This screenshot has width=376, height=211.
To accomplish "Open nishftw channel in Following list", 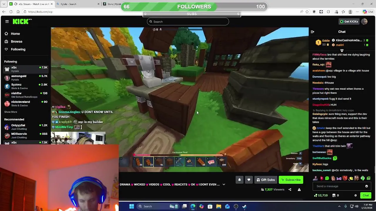I will (26, 95).
